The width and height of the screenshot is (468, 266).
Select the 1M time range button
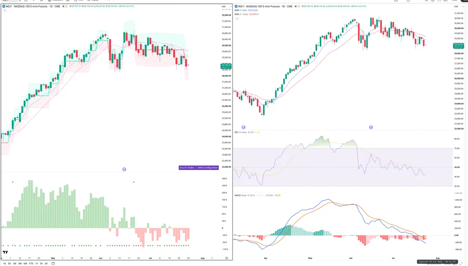(14, 263)
